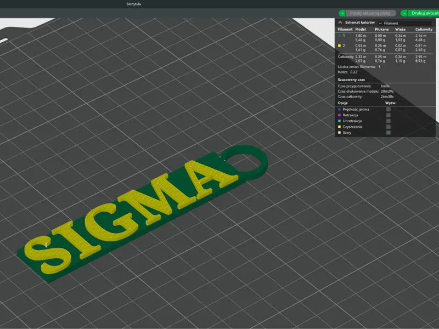
Task: Click the Opcje heading
Action: [x=342, y=103]
